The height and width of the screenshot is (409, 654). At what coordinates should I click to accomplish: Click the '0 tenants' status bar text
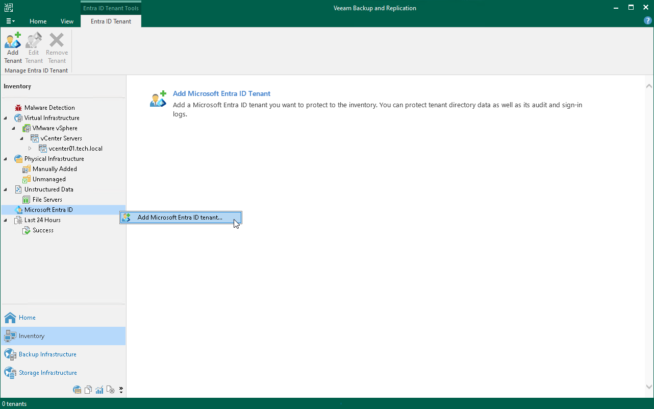14,404
